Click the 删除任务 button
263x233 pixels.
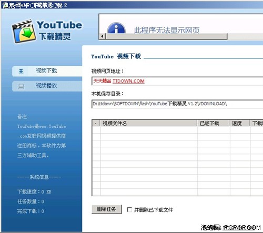(107, 209)
